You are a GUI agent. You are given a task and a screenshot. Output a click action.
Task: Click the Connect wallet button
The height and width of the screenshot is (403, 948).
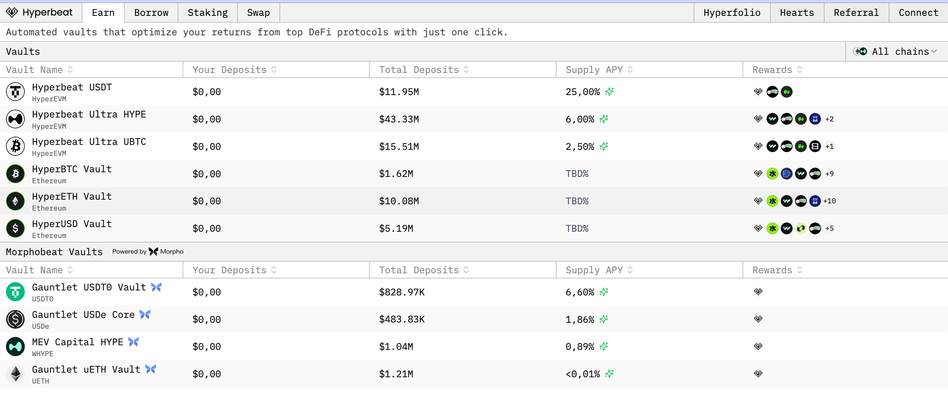918,13
